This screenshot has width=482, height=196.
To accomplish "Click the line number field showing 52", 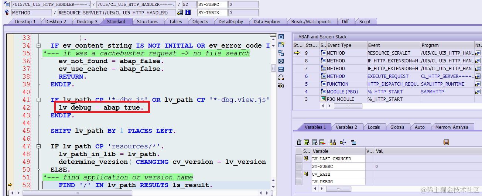I will click(188, 4).
